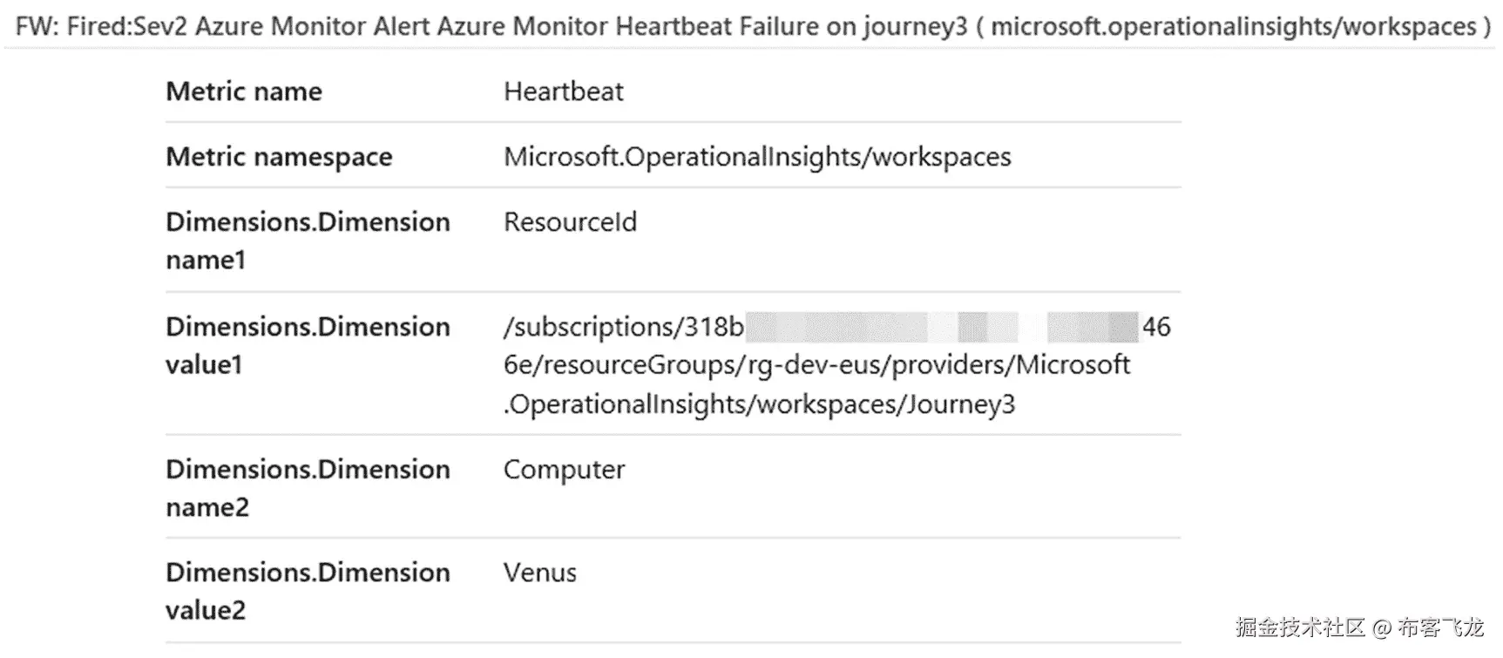The image size is (1503, 658).
Task: Click the "/subscriptions/318b" path start
Action: [x=624, y=327]
